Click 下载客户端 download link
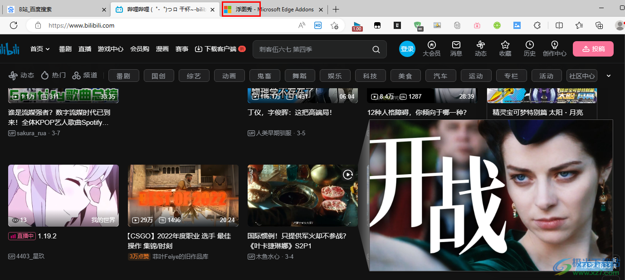 point(220,49)
